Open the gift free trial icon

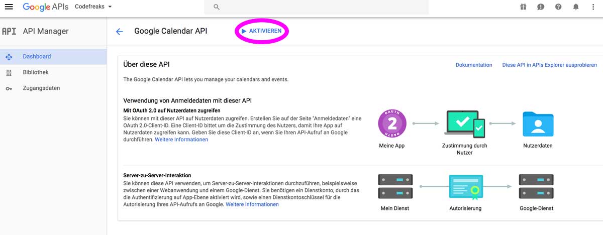tap(523, 7)
